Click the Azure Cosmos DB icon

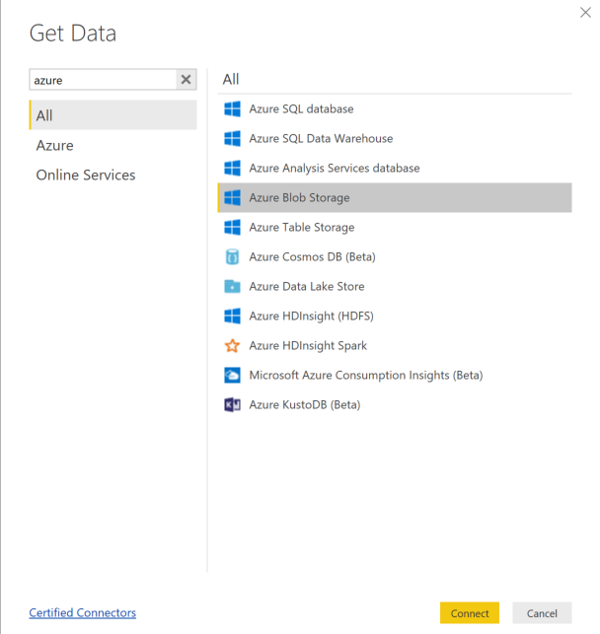[233, 256]
